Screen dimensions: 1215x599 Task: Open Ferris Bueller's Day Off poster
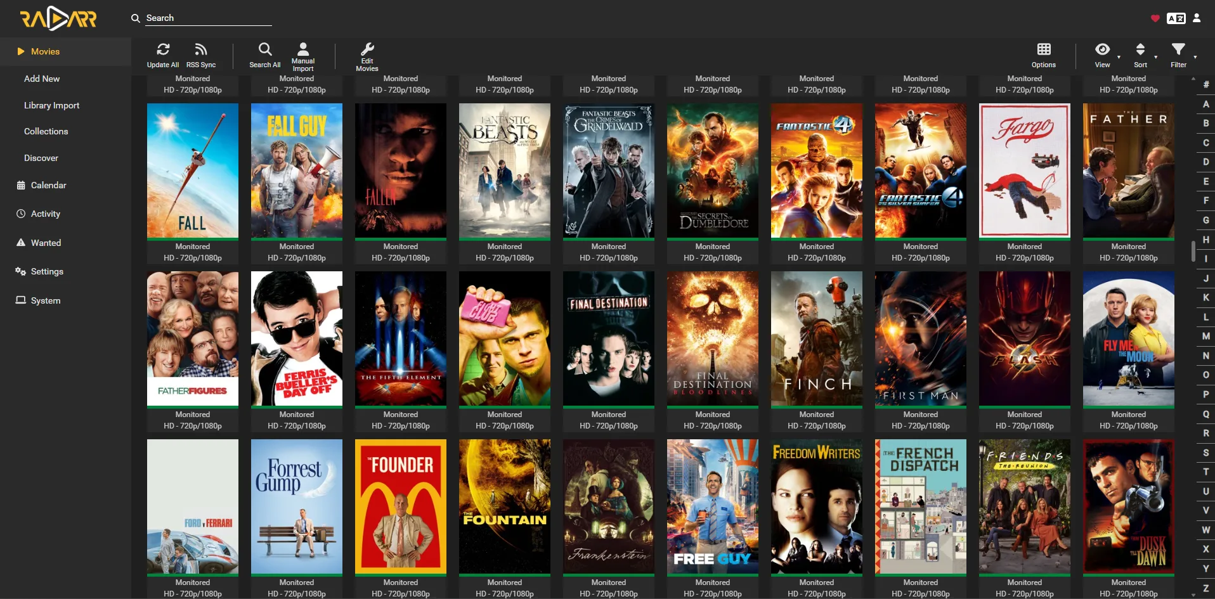pos(297,338)
